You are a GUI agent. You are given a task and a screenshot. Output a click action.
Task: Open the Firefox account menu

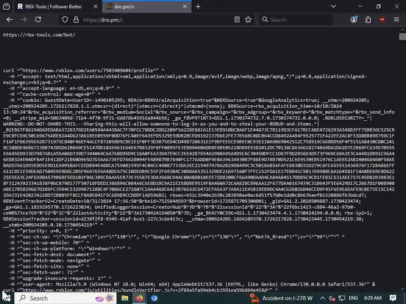point(354,20)
